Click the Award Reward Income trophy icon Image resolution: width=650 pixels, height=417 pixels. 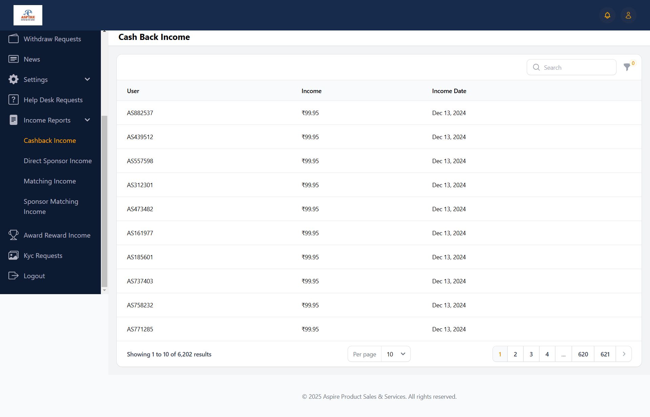coord(14,235)
